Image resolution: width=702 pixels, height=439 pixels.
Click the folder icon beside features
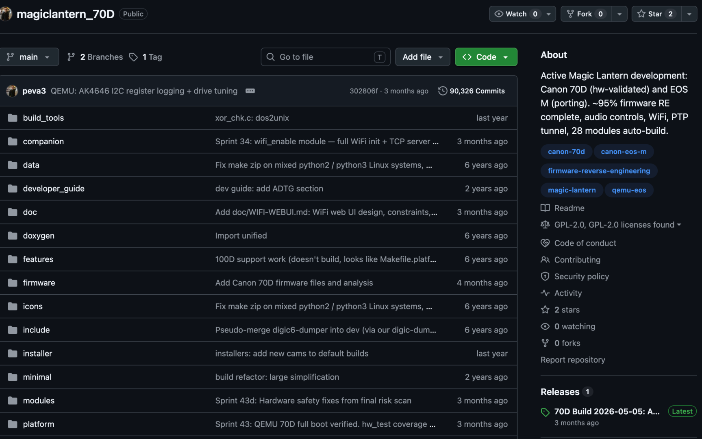13,259
